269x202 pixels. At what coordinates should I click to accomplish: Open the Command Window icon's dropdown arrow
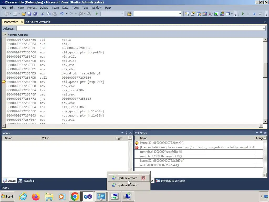232,14
